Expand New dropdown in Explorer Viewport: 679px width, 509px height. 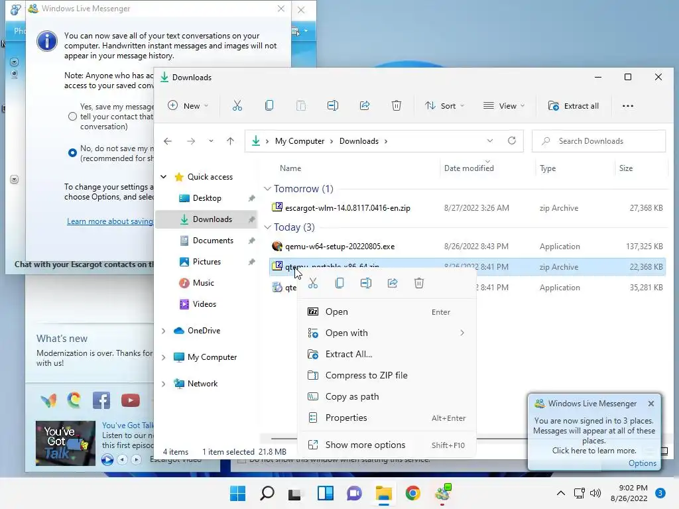[188, 105]
